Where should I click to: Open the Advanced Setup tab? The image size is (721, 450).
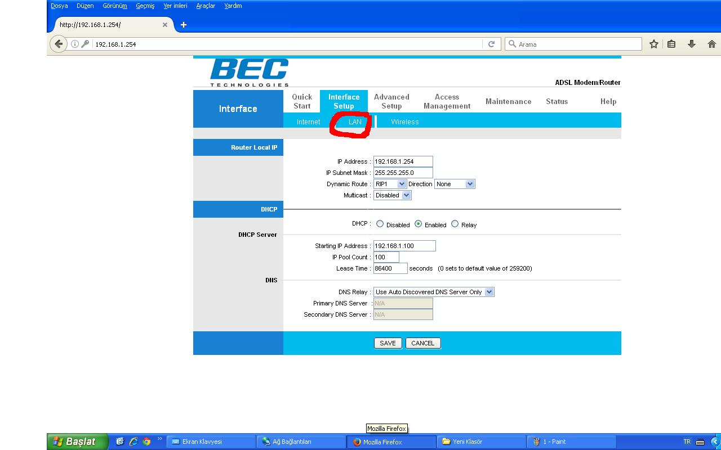click(x=391, y=101)
